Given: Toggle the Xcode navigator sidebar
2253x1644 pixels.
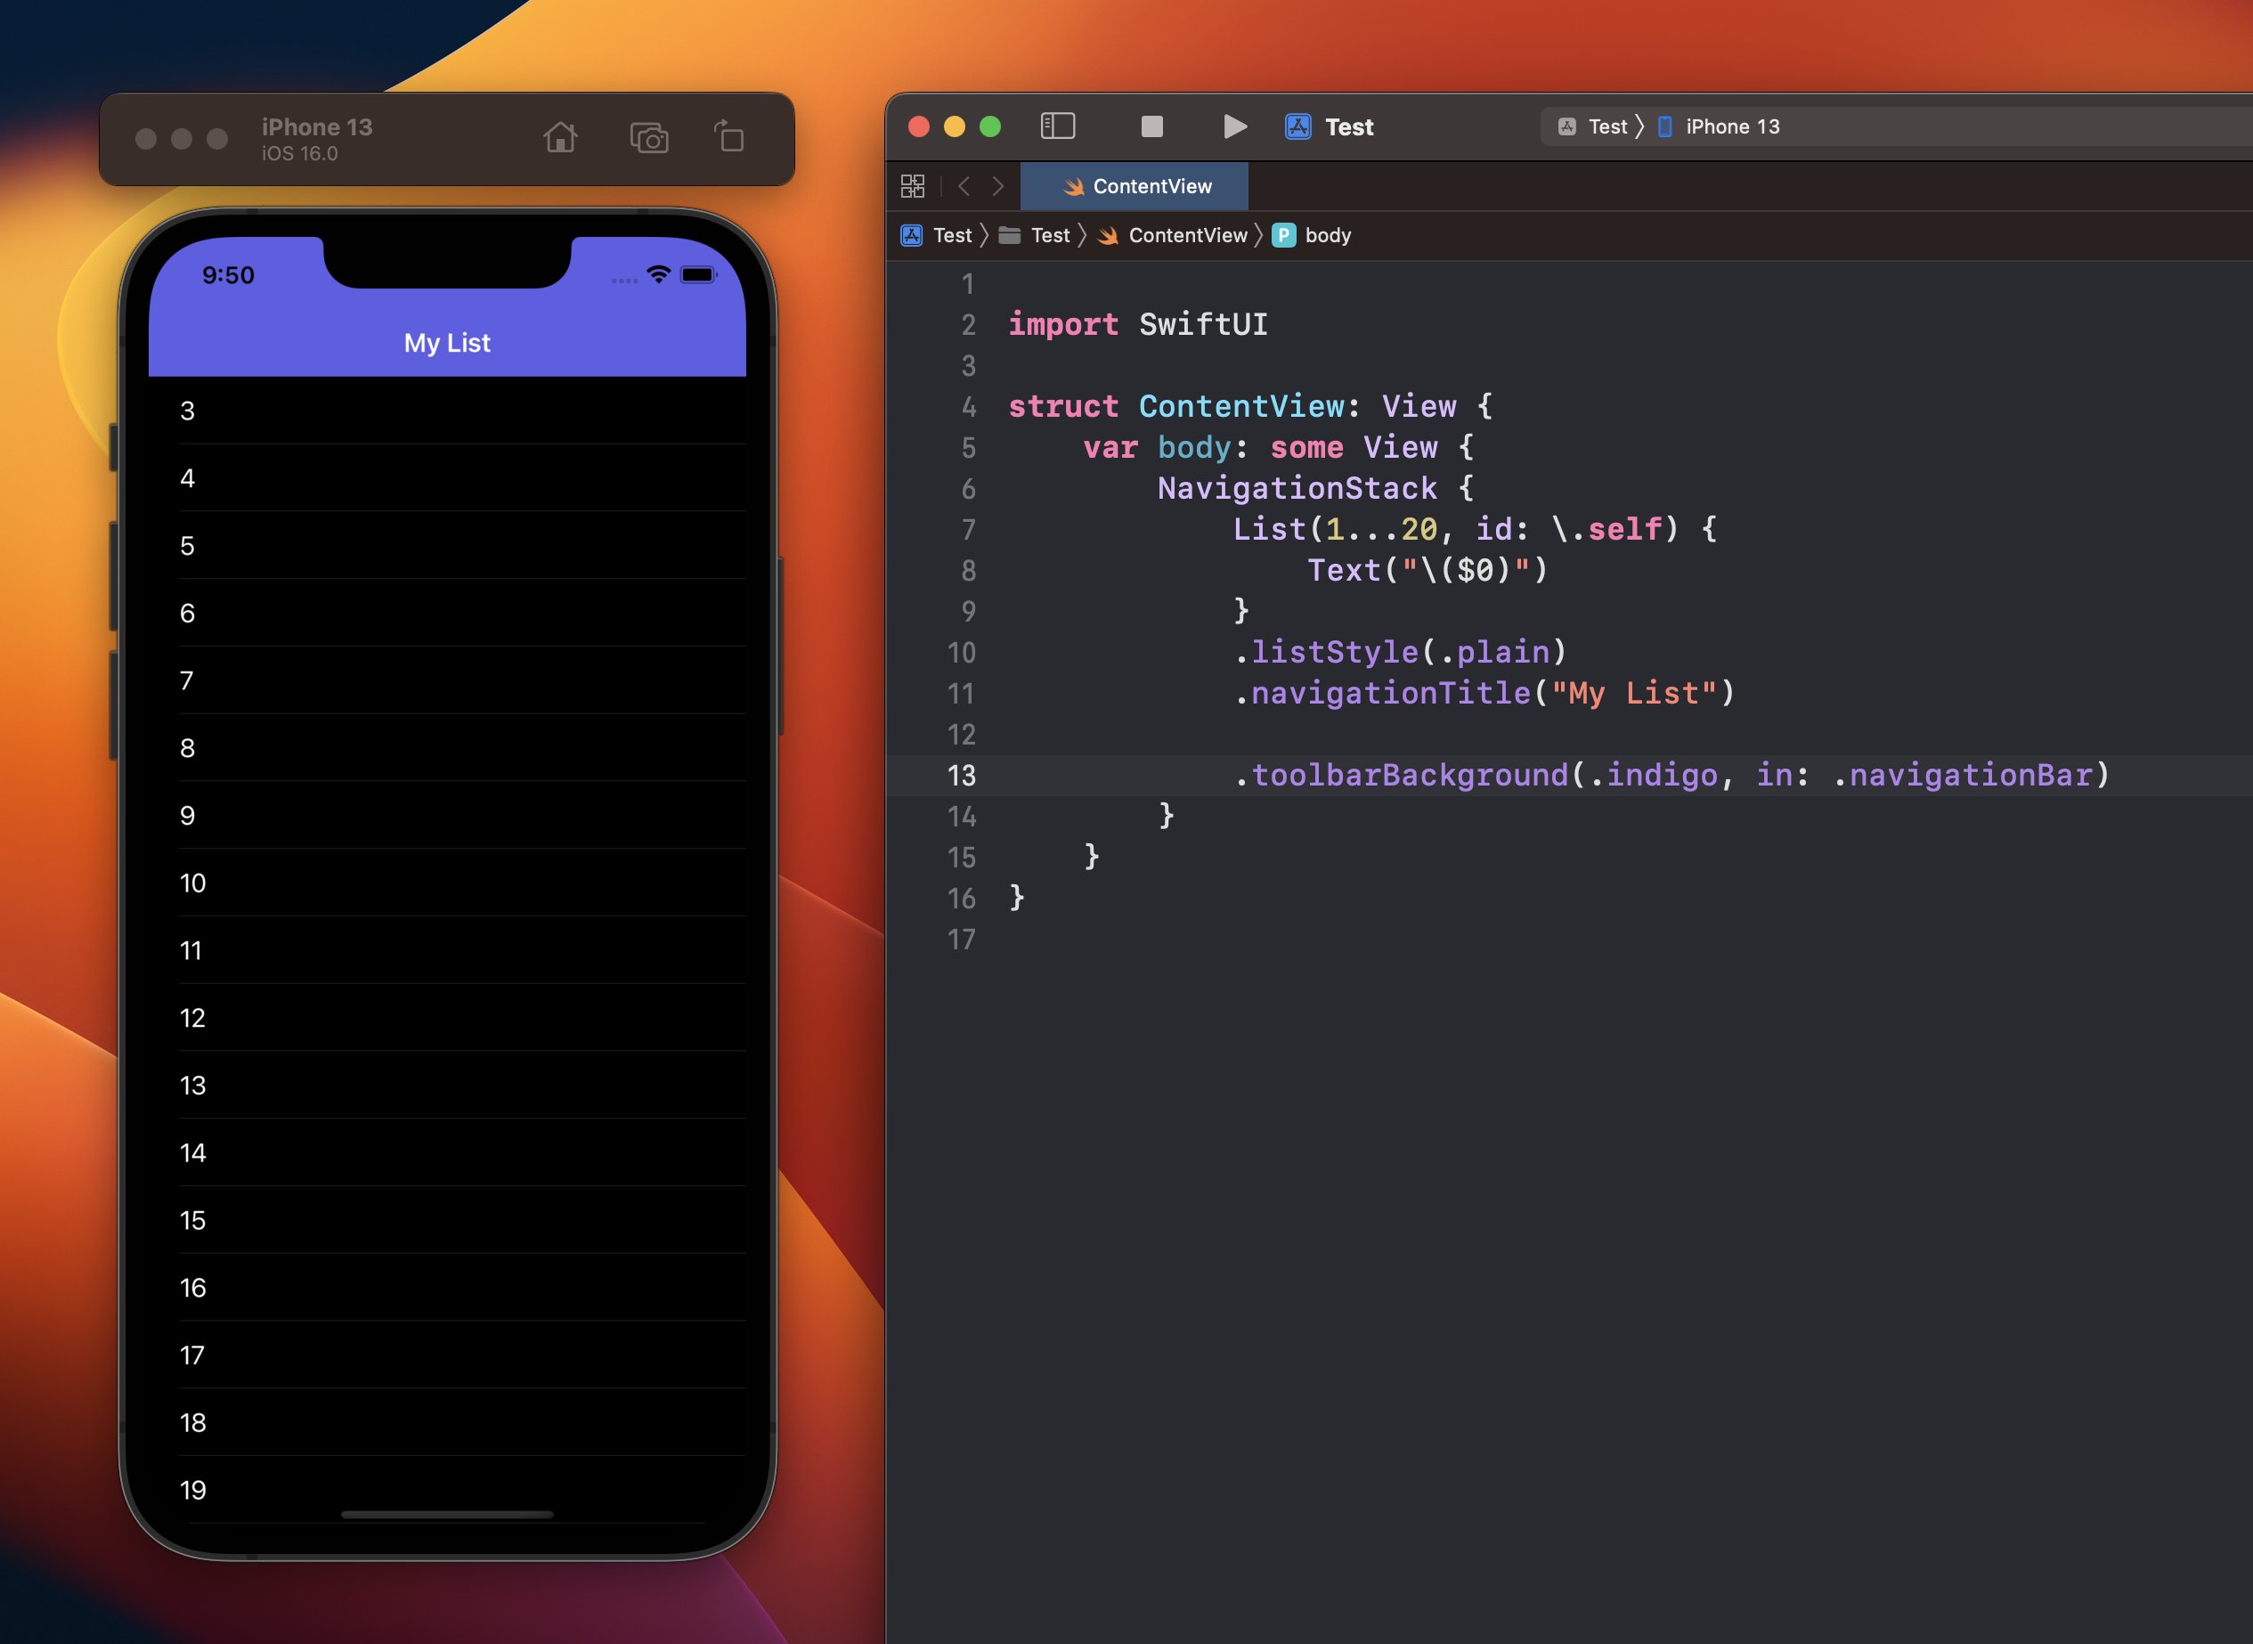Looking at the screenshot, I should pyautogui.click(x=1058, y=126).
